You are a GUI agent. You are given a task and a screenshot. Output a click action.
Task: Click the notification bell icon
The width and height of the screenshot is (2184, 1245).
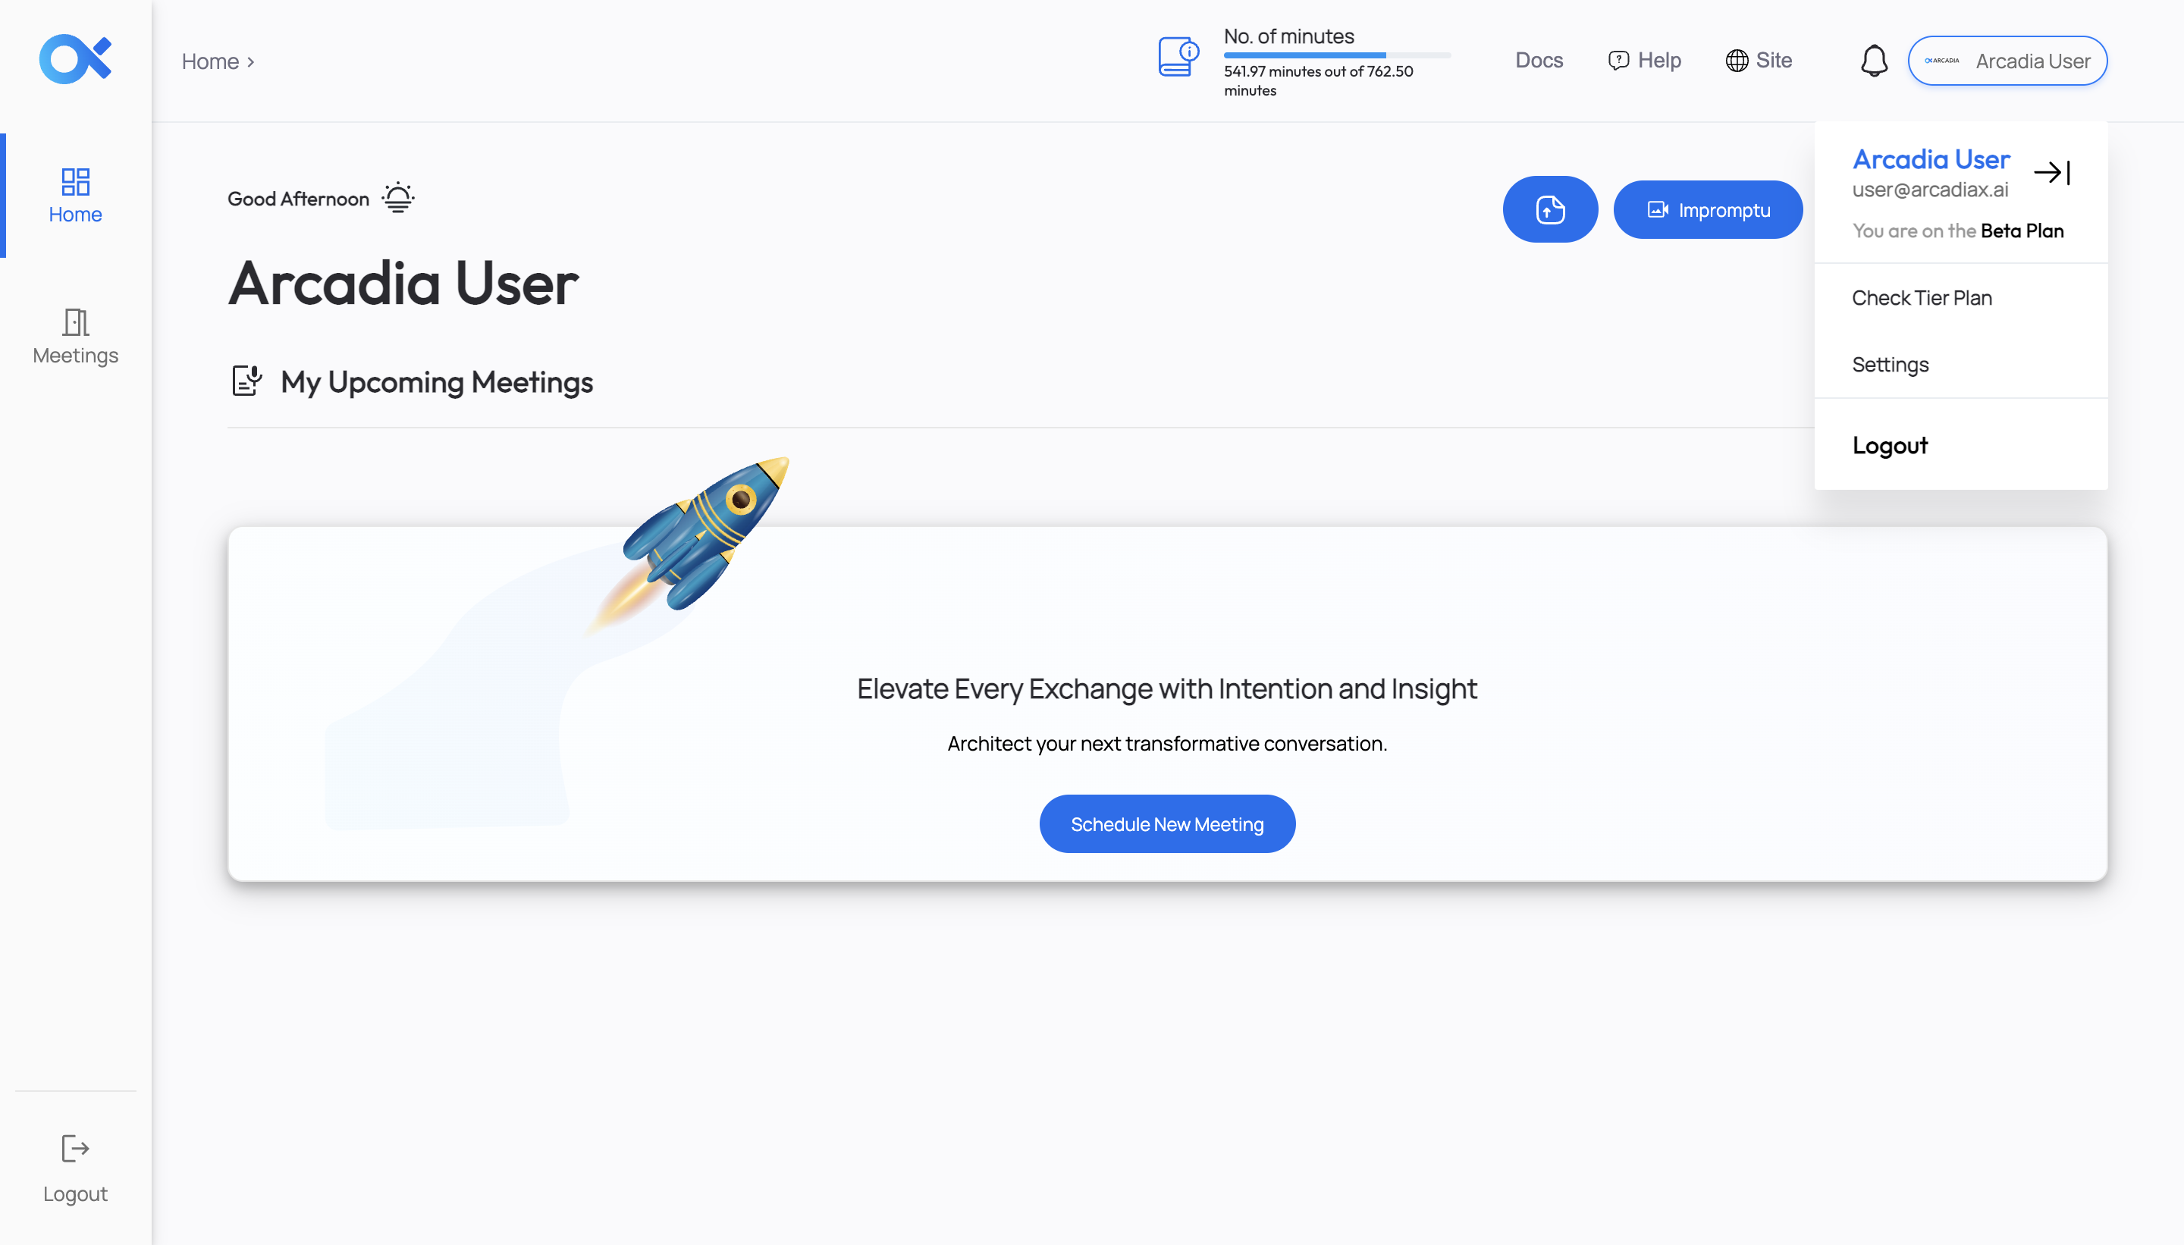pos(1872,60)
